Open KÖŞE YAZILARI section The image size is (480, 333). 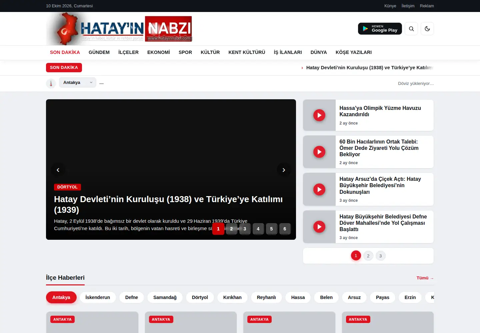click(354, 52)
